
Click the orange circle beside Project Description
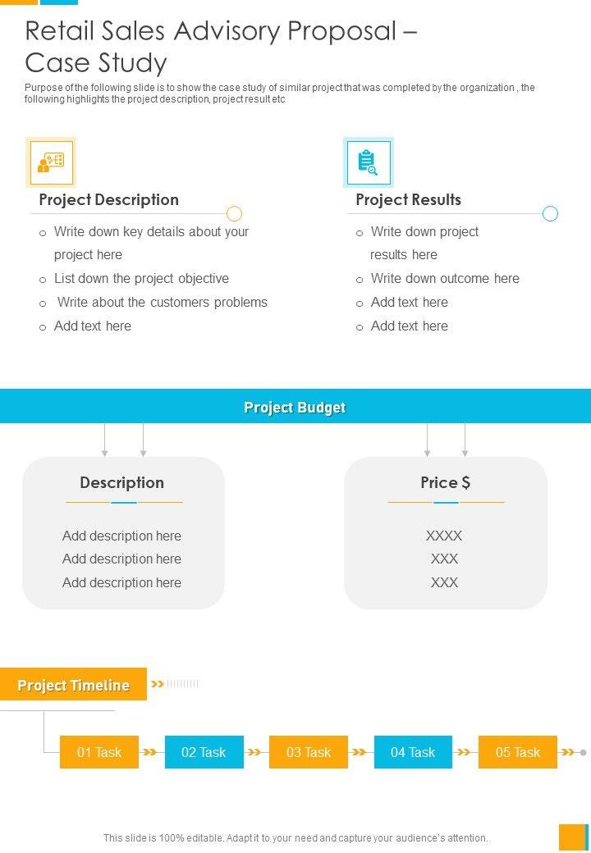[234, 214]
